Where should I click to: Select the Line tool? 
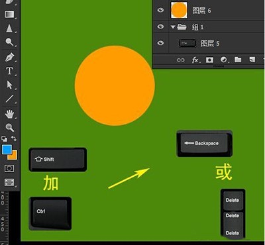tap(9, 99)
